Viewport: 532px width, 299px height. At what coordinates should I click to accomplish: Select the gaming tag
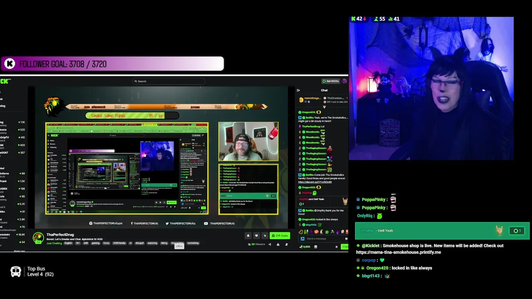click(96, 243)
